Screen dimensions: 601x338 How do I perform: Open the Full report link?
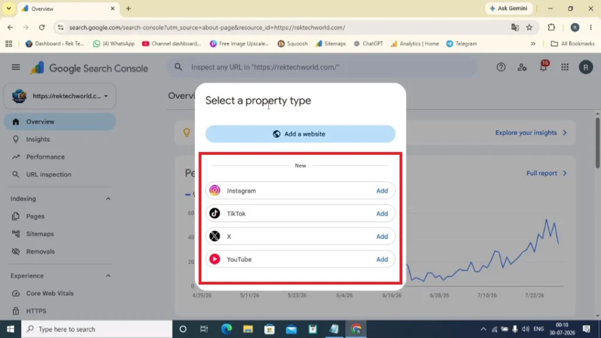click(546, 173)
